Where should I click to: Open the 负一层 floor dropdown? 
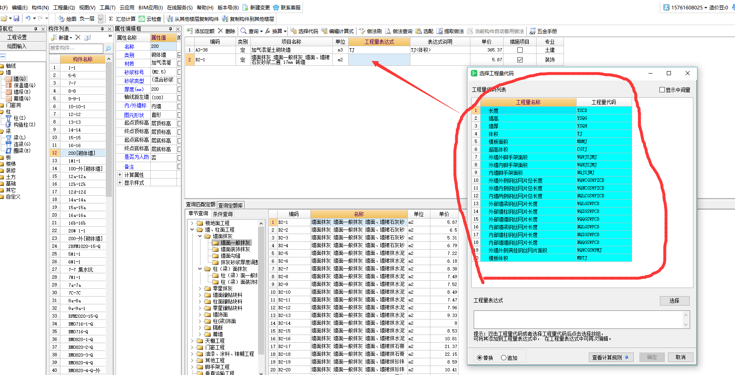100,19
